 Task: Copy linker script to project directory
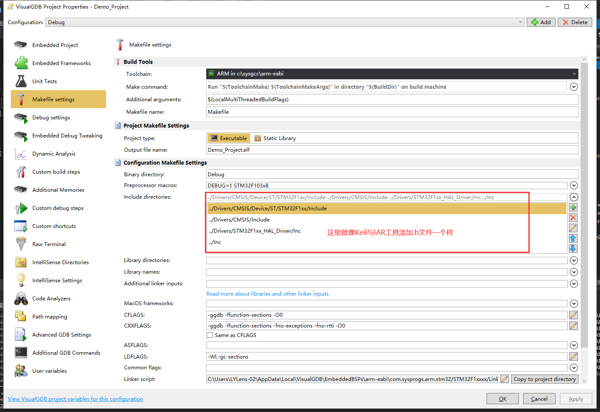coord(545,379)
